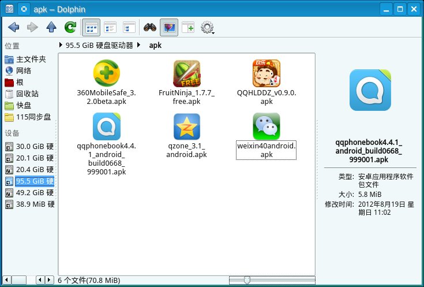
Task: Select the qzone apk star icon
Action: click(x=186, y=126)
